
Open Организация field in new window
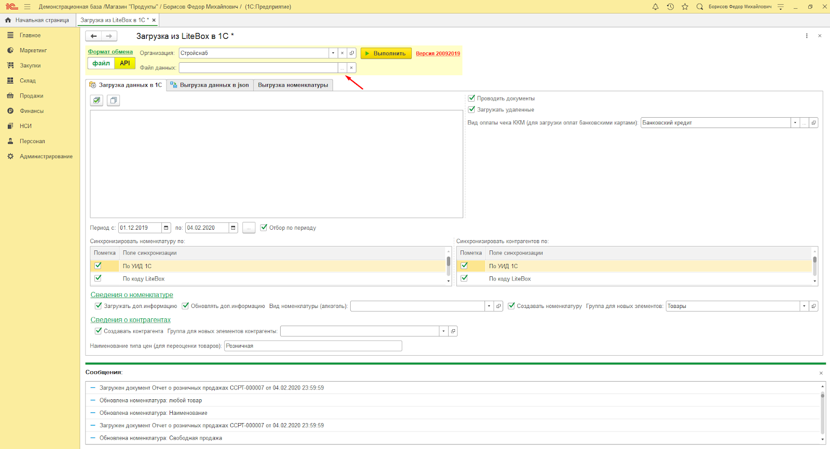(x=352, y=53)
